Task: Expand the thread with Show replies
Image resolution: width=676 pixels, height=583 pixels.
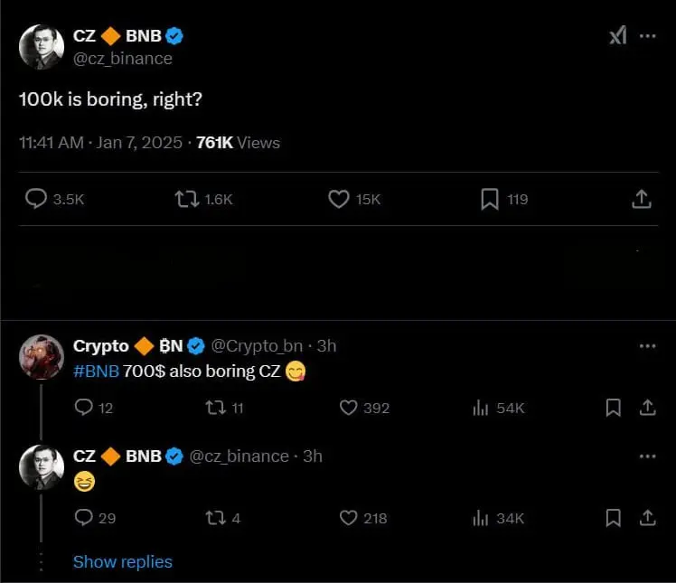Action: [x=122, y=562]
